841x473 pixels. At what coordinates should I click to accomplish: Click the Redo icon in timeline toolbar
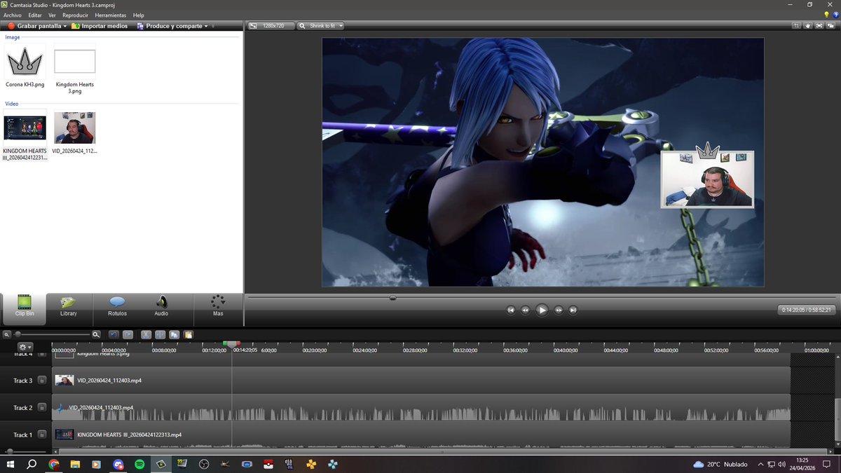tap(128, 335)
